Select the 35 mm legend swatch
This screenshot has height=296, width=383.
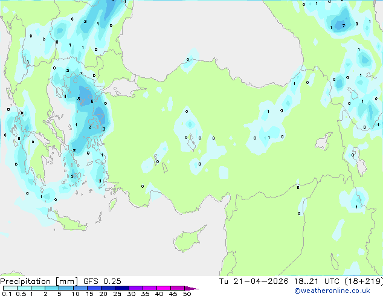[x=150, y=288]
